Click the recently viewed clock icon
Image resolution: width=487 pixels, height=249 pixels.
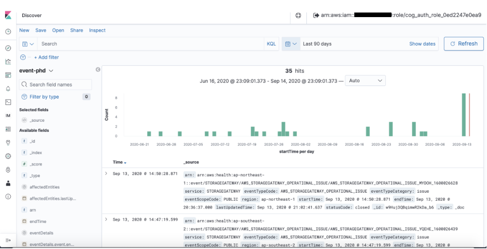(8, 32)
